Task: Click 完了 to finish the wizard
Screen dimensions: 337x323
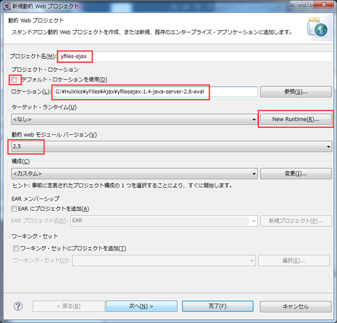Action: coord(218,306)
